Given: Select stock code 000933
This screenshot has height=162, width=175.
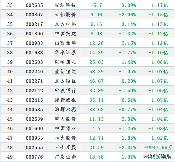Looking at the screenshot, I should click(34, 138).
